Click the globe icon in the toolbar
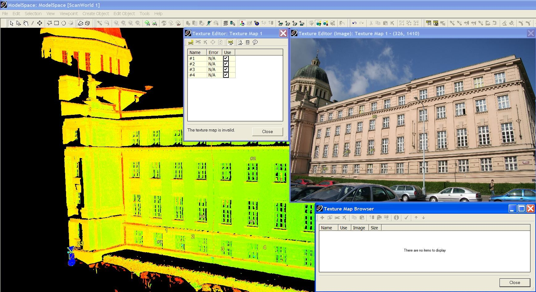This screenshot has width=536, height=292. tap(257, 23)
